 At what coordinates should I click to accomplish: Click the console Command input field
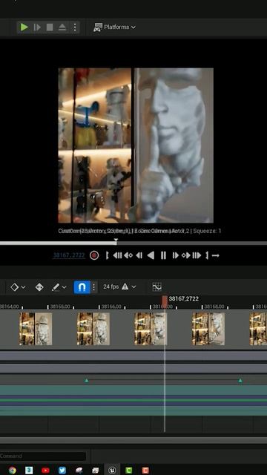pyautogui.click(x=43, y=456)
